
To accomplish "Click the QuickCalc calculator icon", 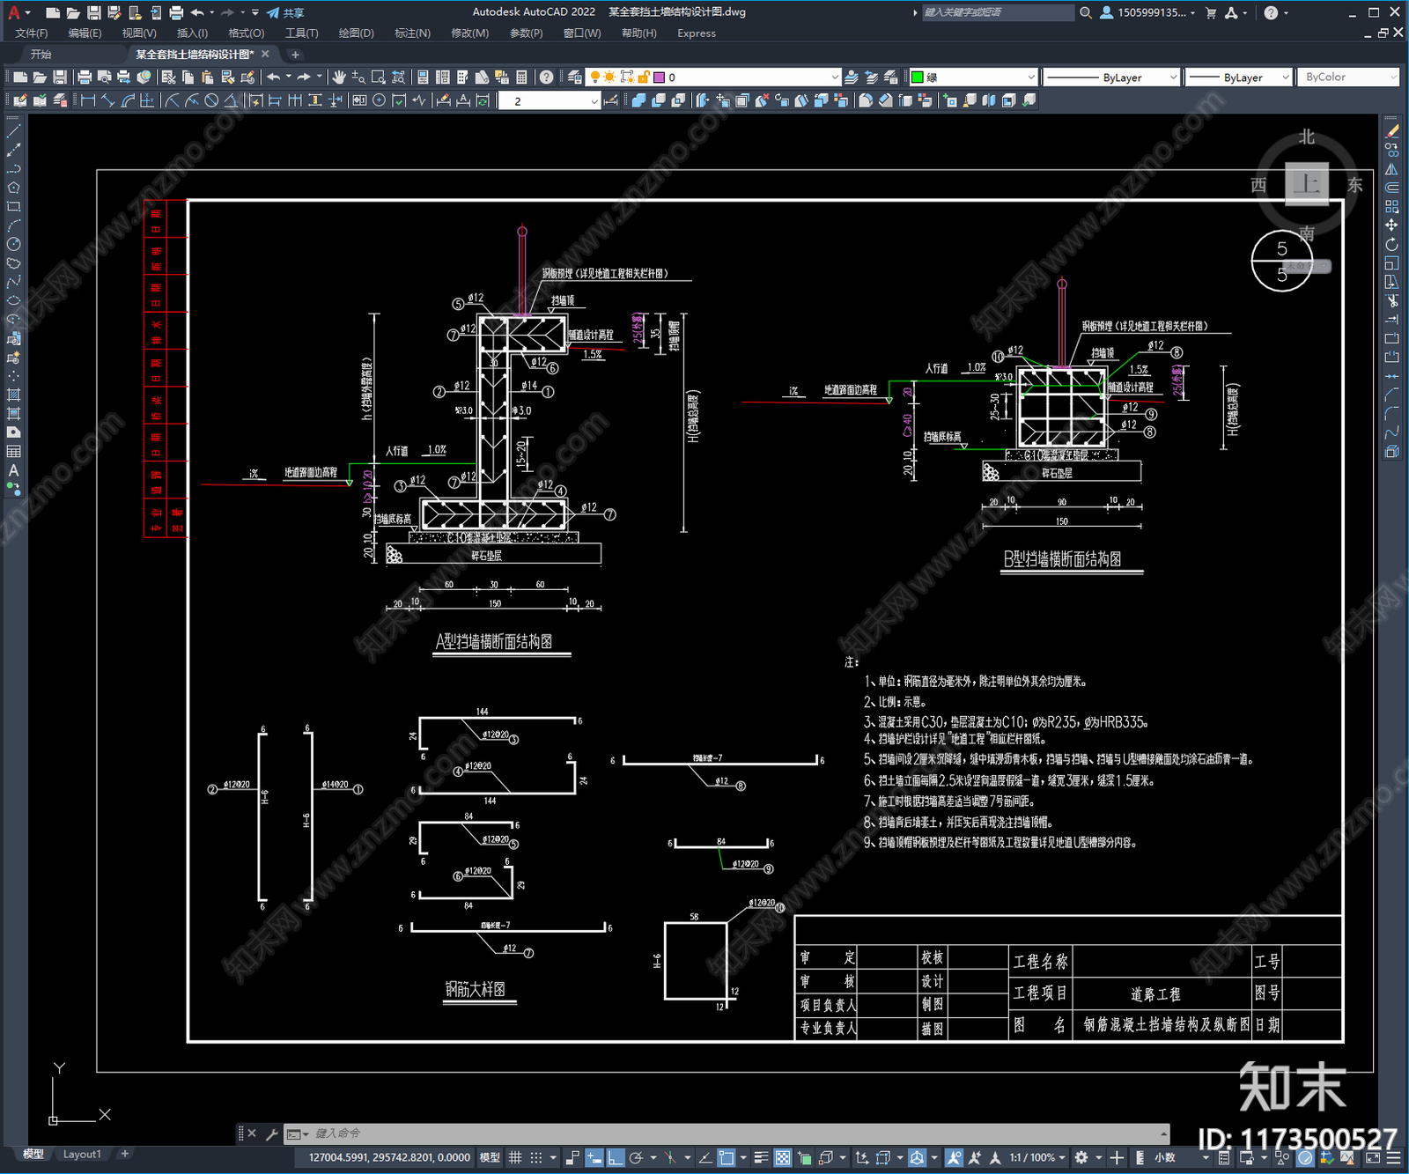I will coord(521,78).
